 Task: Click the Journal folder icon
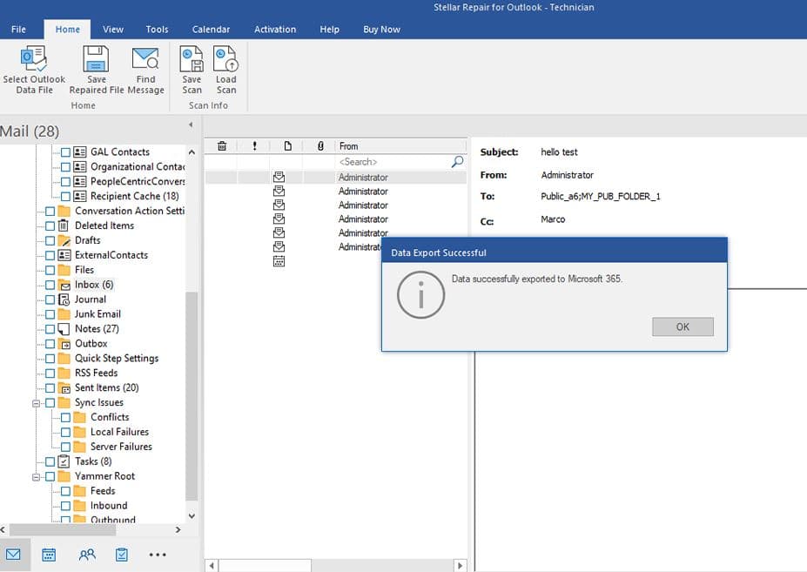[x=64, y=299]
